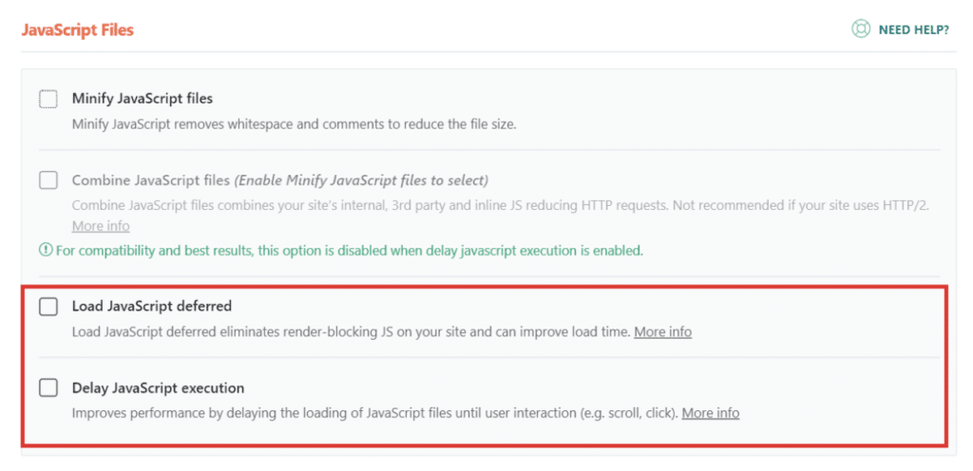Click the Combine JavaScript files label text

coord(151,180)
